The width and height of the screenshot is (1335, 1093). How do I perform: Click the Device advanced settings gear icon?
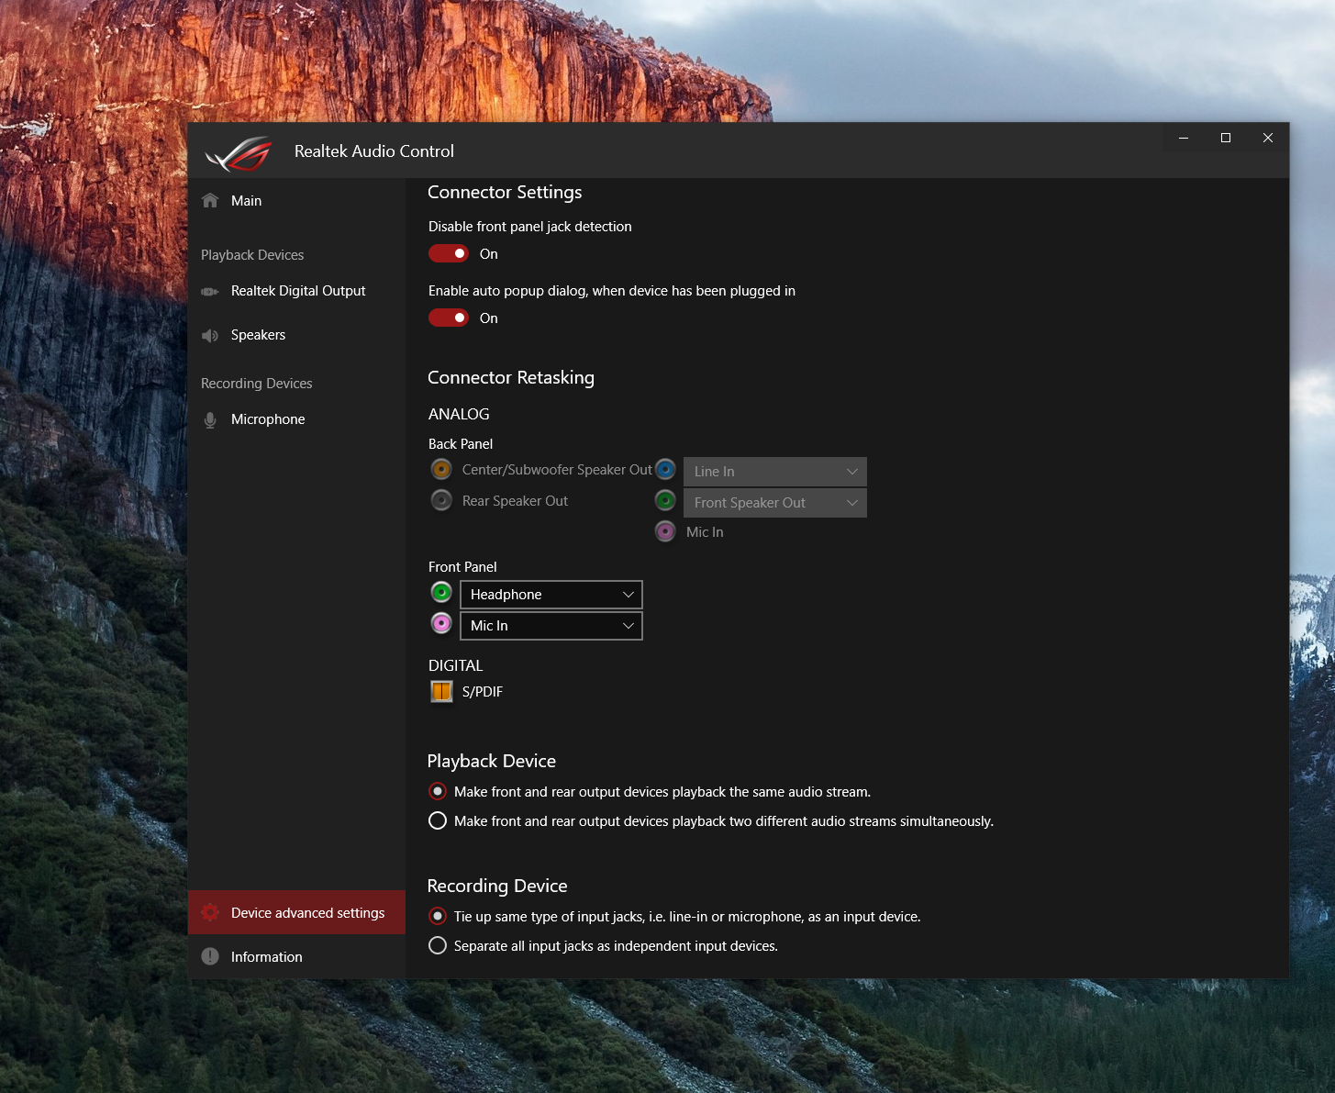coord(210,912)
